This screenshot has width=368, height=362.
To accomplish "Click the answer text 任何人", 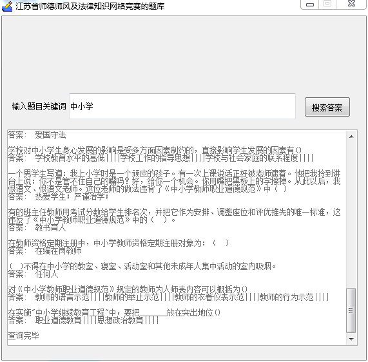I will click(x=46, y=274).
